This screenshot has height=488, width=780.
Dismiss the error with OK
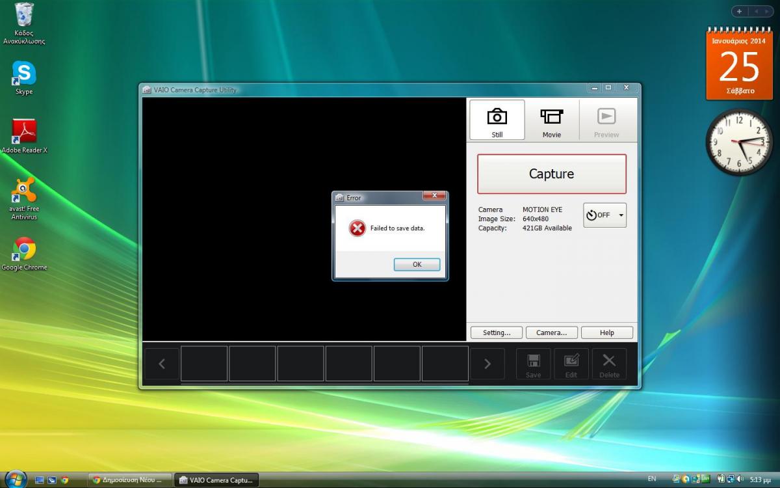click(x=417, y=264)
